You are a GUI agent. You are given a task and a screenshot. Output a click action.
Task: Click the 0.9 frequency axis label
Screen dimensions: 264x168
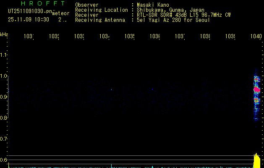click(3, 97)
